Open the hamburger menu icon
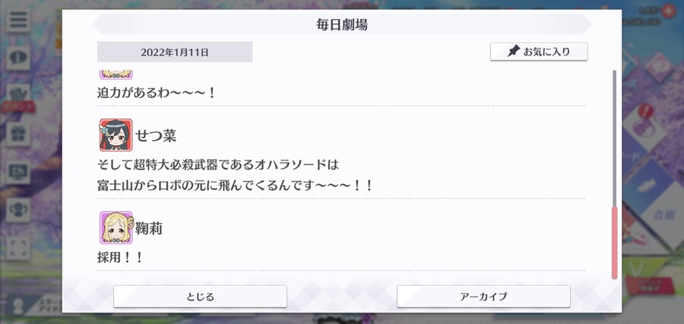Screen dimensions: 684x324 (x=18, y=21)
